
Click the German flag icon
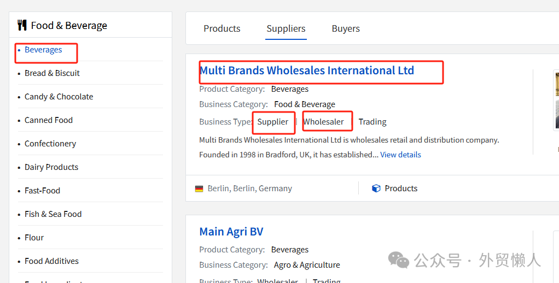(199, 188)
